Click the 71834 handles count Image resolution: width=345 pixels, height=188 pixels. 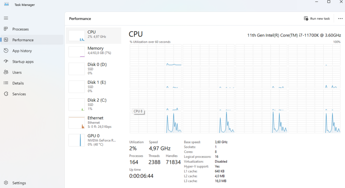173,162
